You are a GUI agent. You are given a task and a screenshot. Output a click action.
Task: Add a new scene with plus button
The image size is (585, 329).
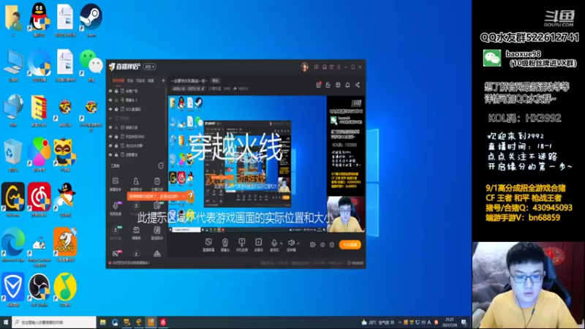click(x=163, y=80)
